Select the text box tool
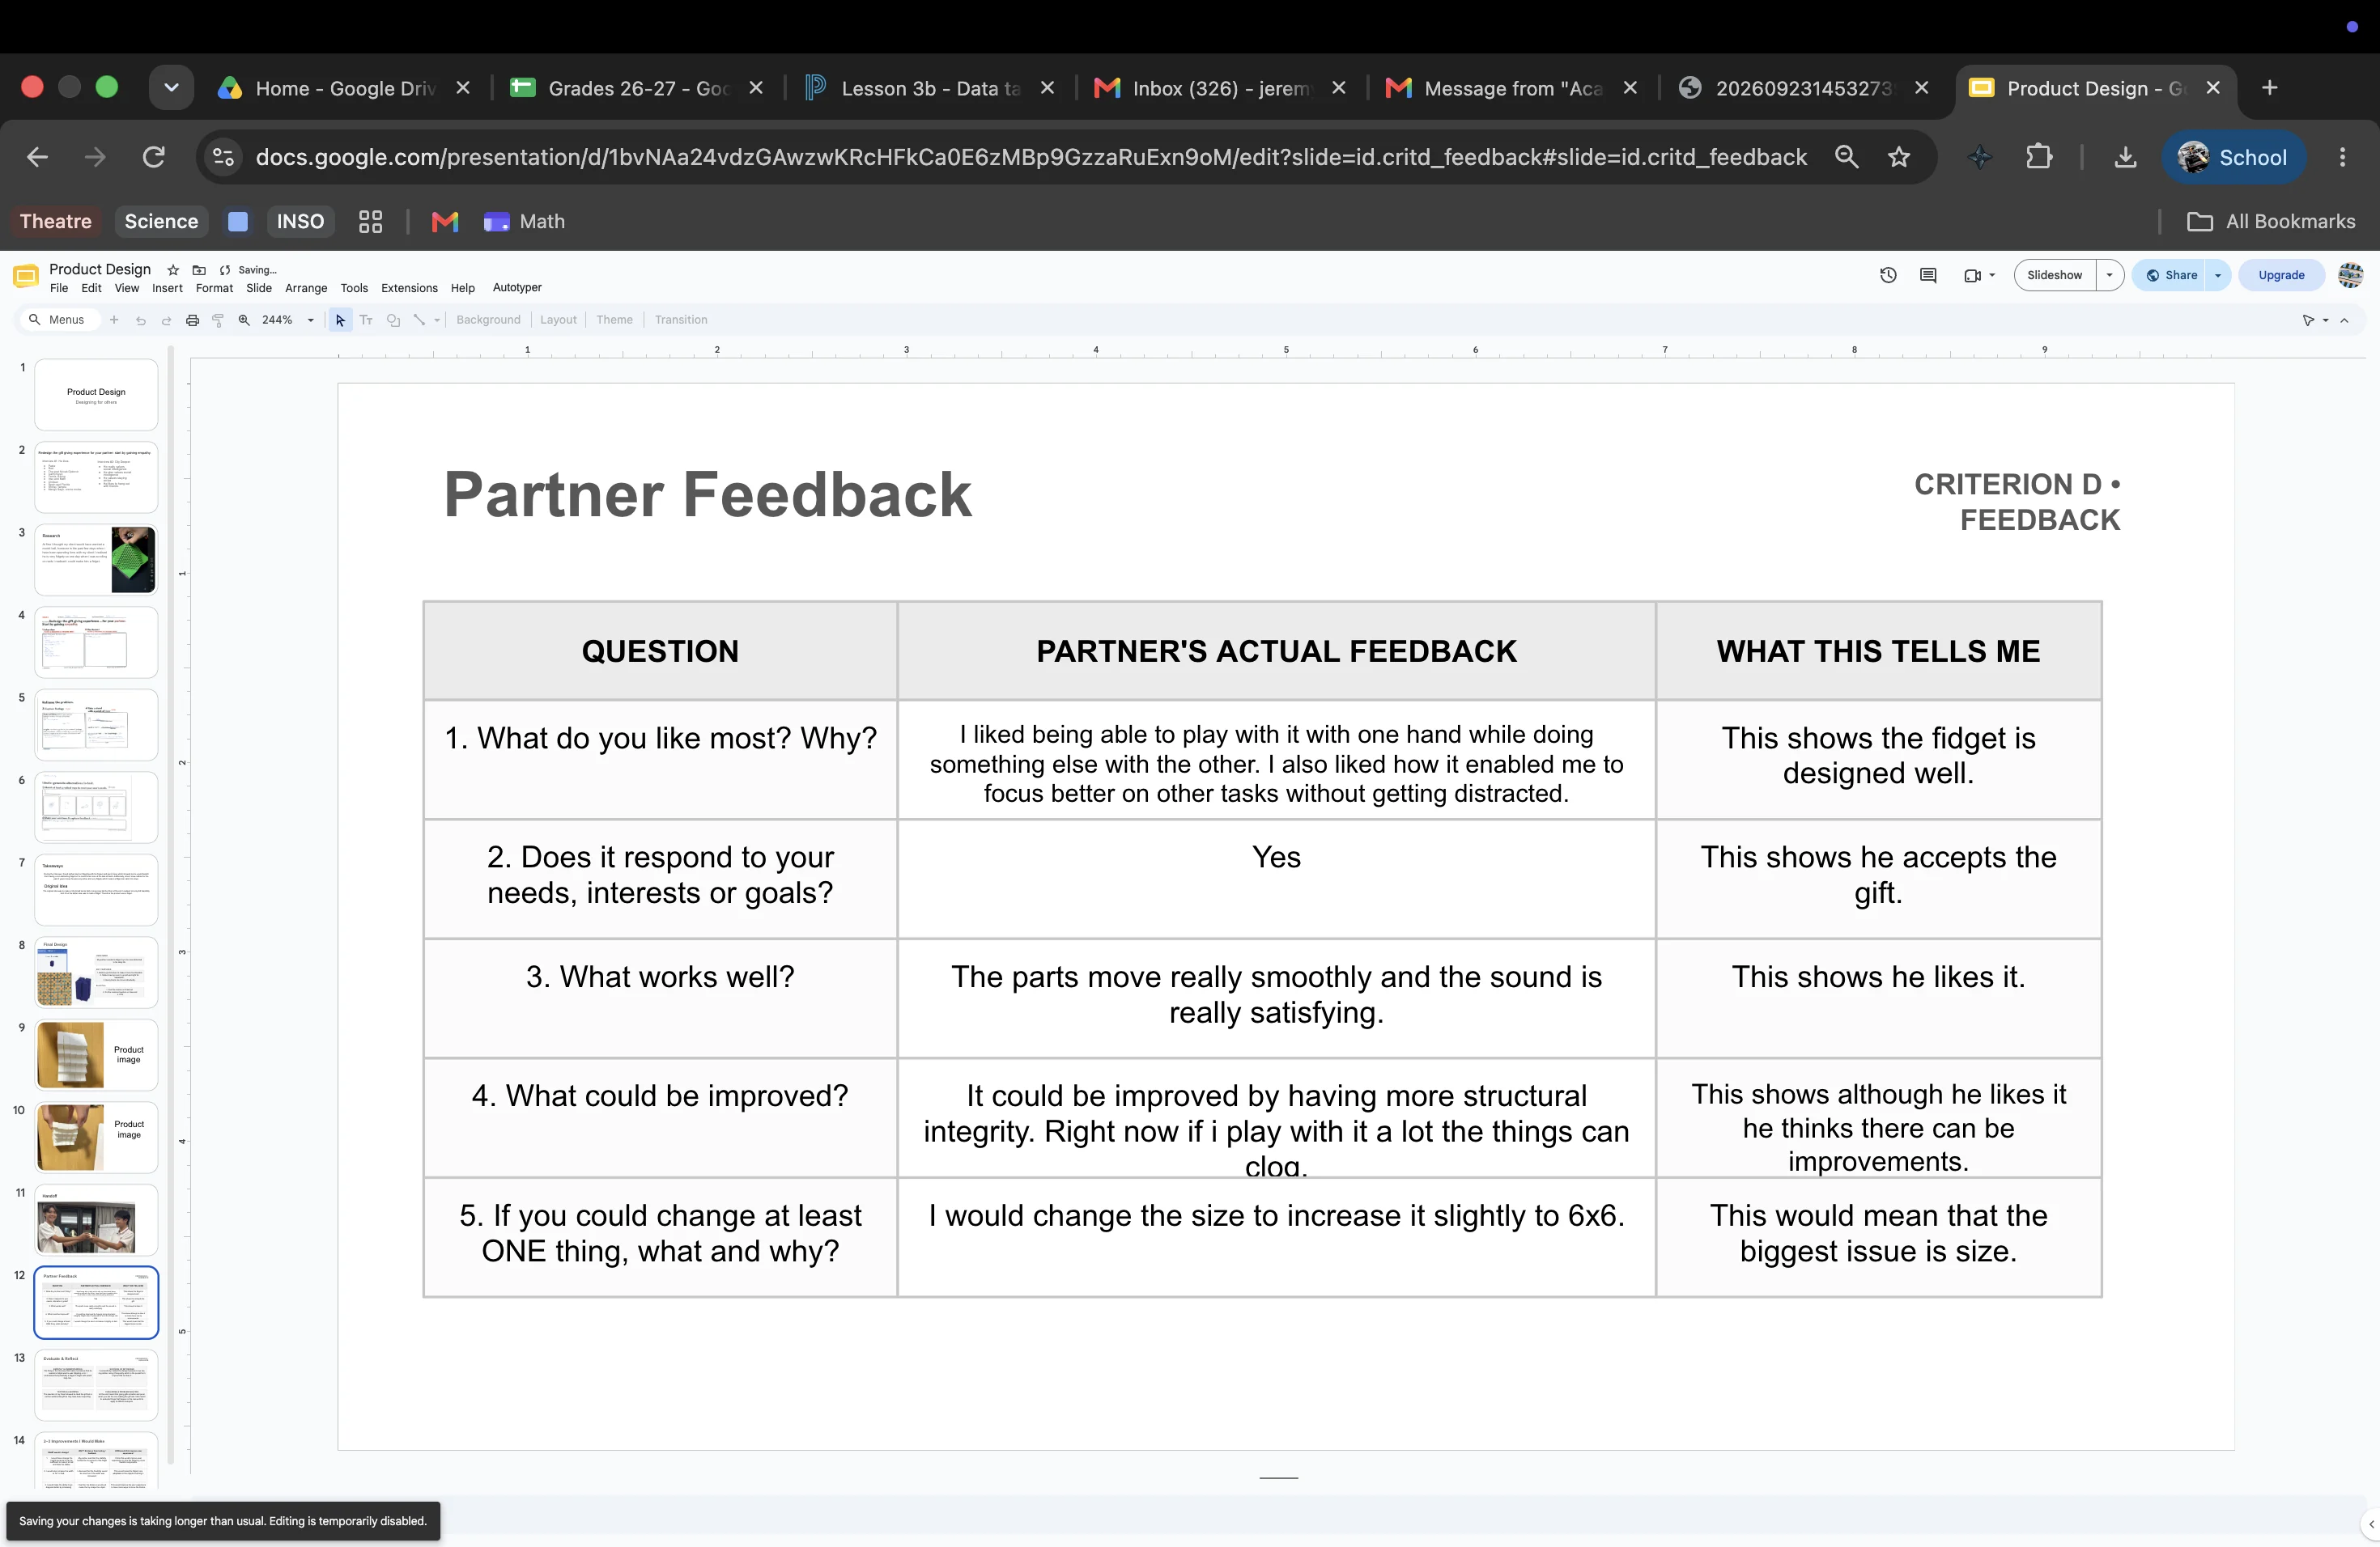Image resolution: width=2380 pixels, height=1547 pixels. click(x=366, y=320)
